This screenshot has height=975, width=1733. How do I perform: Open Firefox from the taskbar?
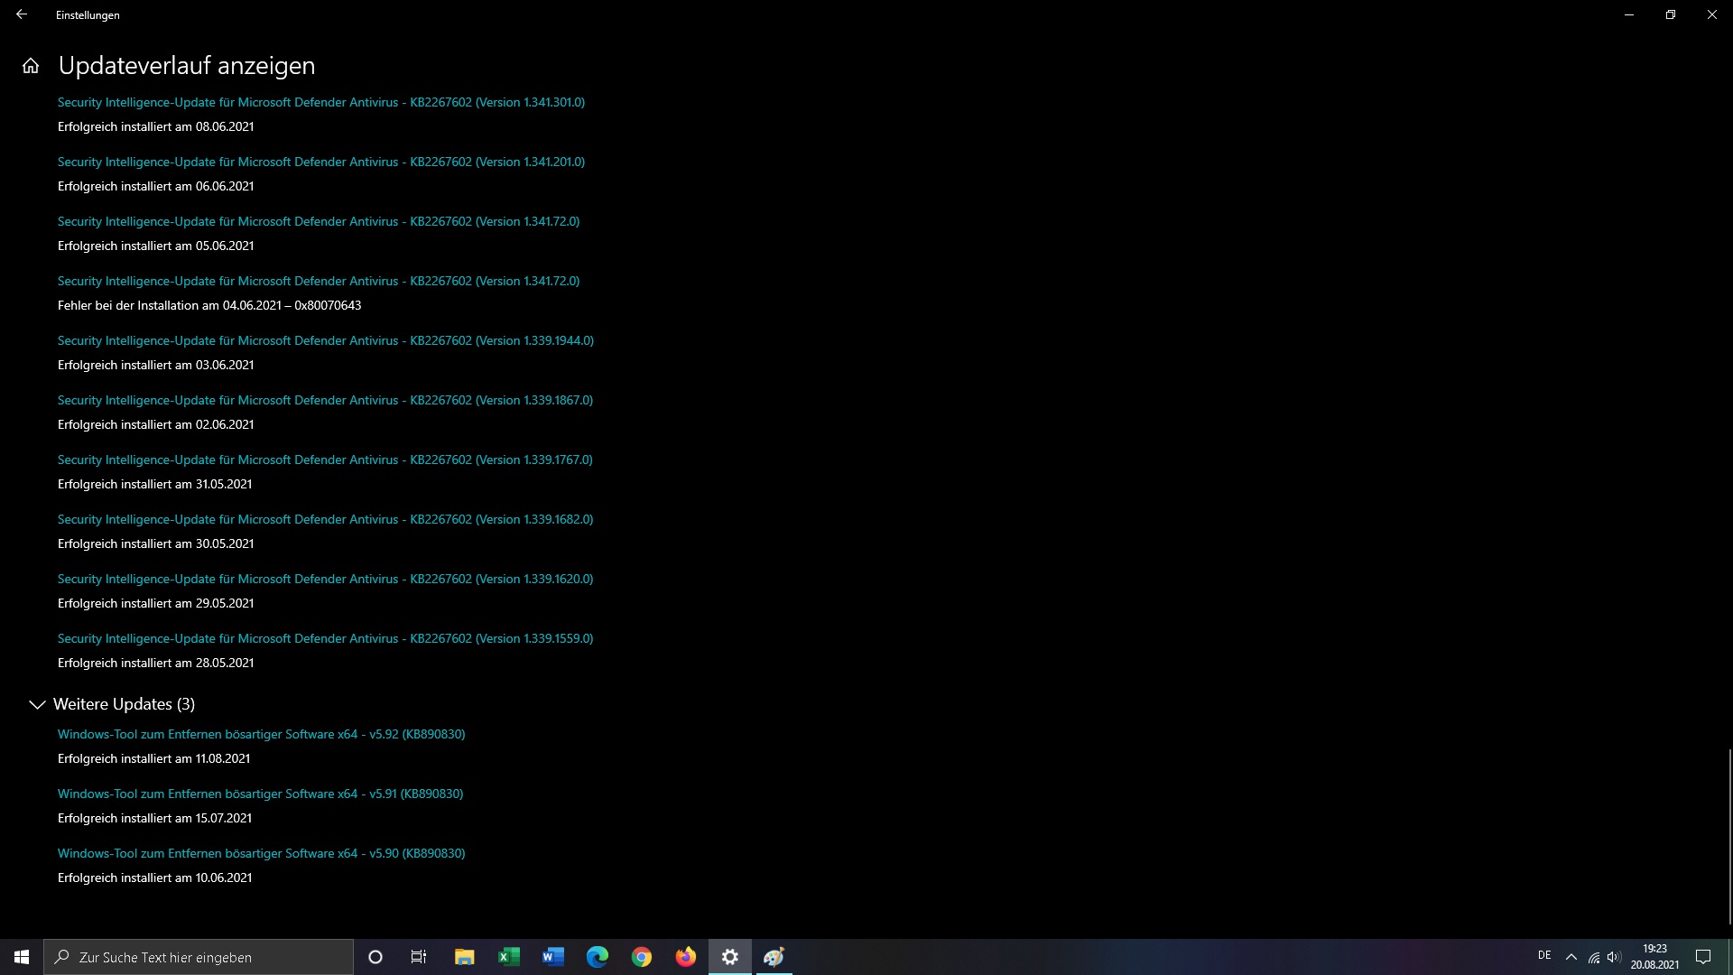(x=685, y=957)
